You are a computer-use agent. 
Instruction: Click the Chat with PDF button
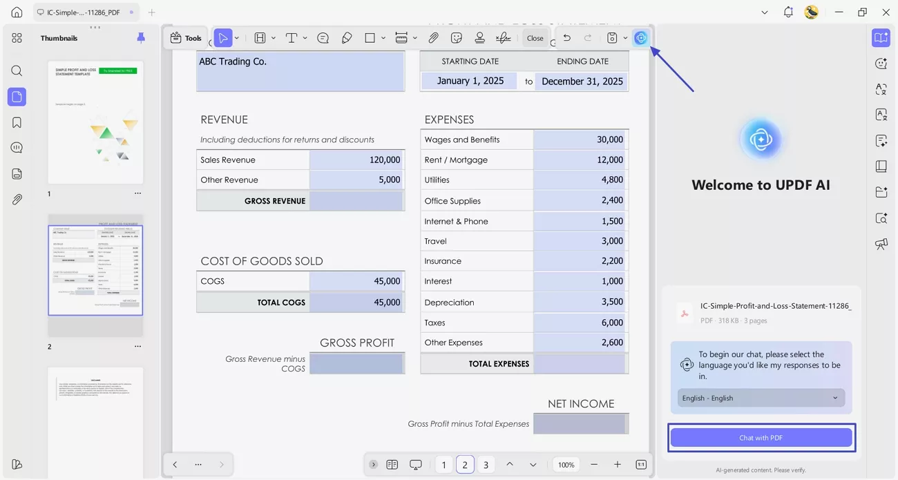[x=761, y=438]
